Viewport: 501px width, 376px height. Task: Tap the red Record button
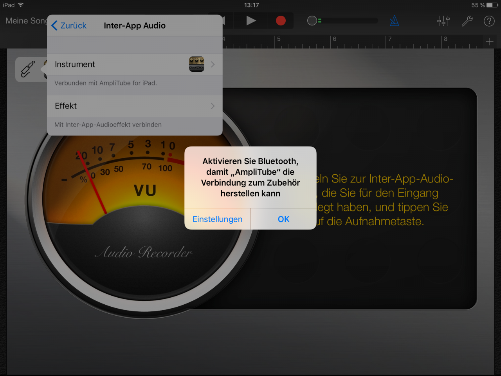tap(281, 21)
